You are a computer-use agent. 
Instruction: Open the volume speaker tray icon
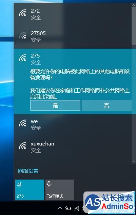(x=83, y=209)
